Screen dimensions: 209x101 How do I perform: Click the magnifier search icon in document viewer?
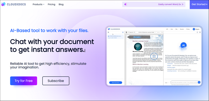point(162,32)
